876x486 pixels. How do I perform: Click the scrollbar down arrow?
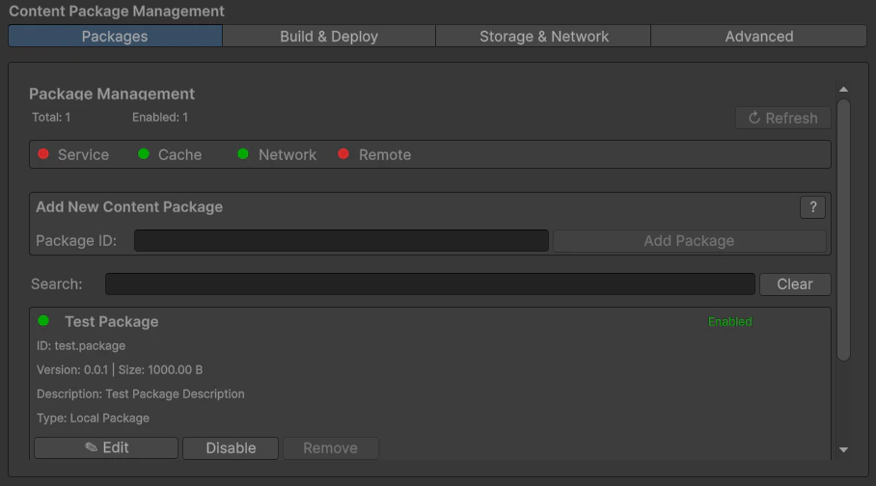pos(843,449)
